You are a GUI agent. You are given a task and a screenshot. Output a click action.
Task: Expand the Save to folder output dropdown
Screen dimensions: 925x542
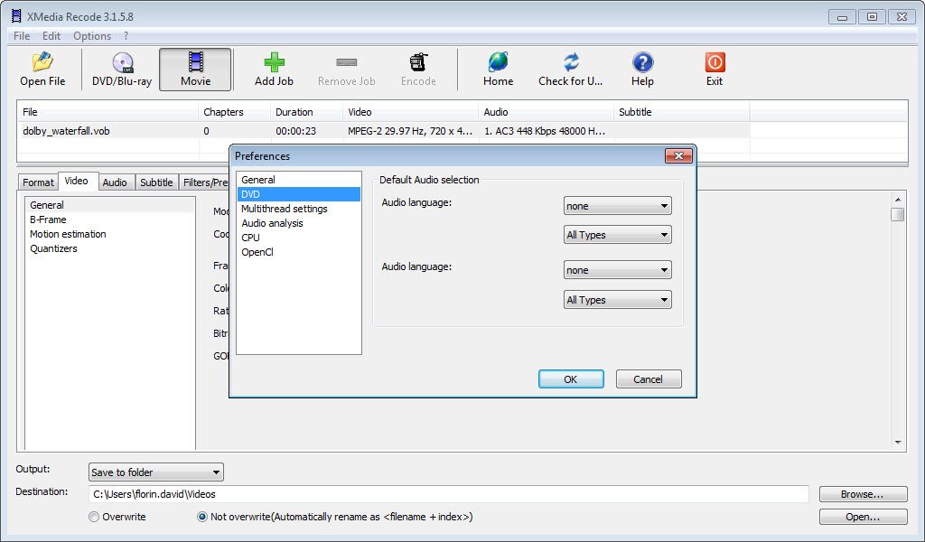[x=155, y=472]
